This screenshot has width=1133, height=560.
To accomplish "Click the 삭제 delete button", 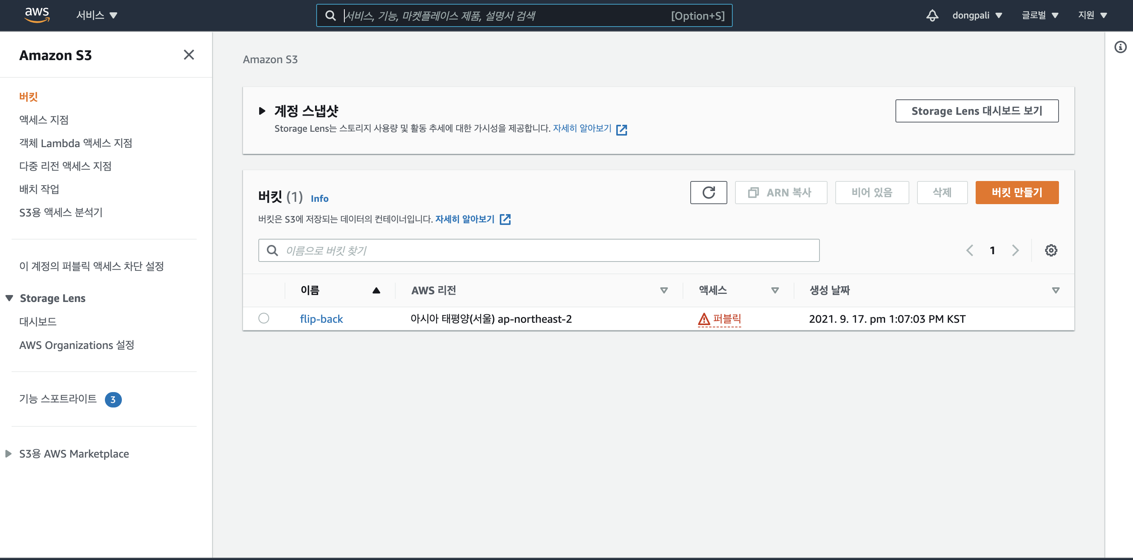I will point(942,192).
